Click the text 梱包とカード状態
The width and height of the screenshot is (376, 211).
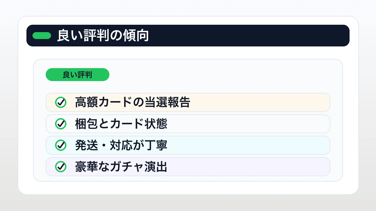[121, 124]
